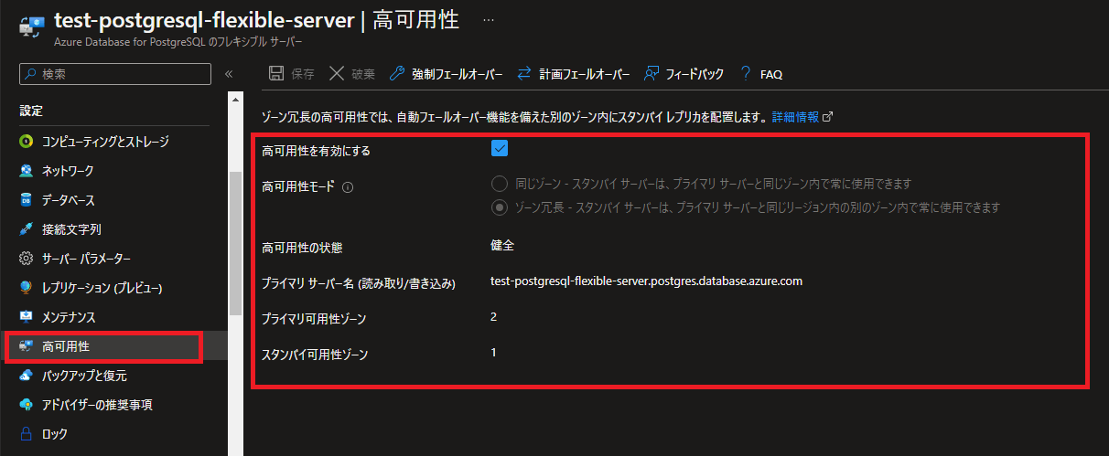Collapse the sidebar with double chevron
Viewport: 1109px width, 456px height.
pyautogui.click(x=229, y=74)
